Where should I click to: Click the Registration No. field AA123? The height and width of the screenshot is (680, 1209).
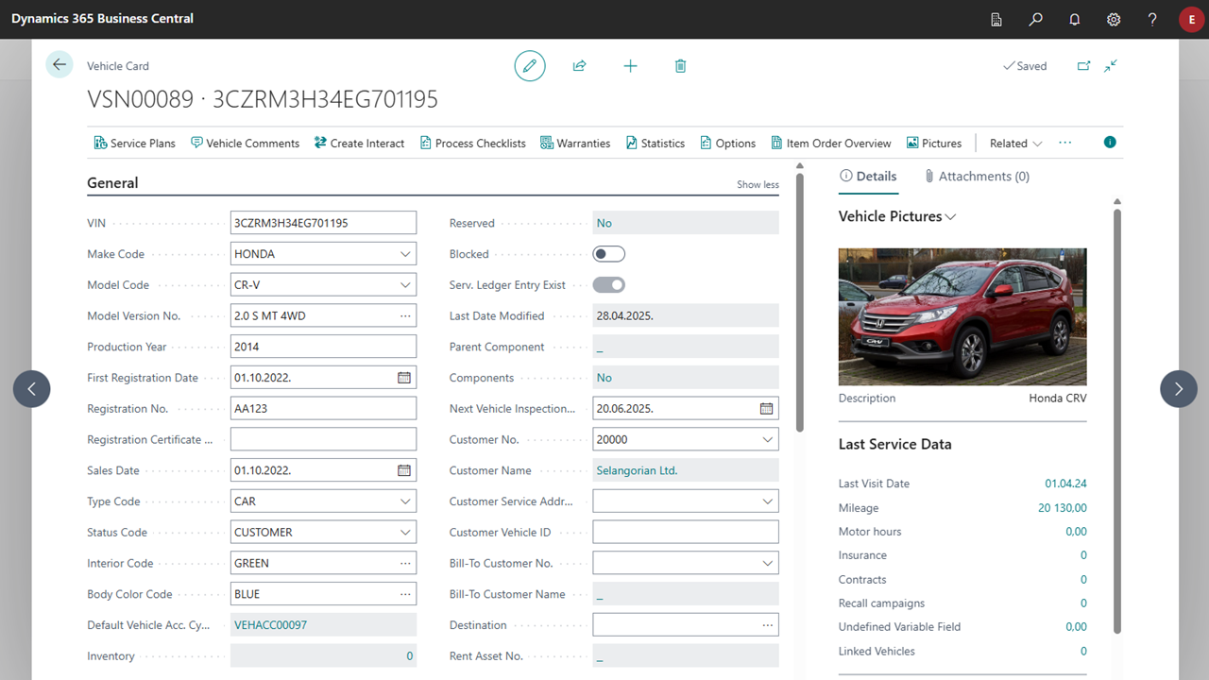pyautogui.click(x=323, y=408)
